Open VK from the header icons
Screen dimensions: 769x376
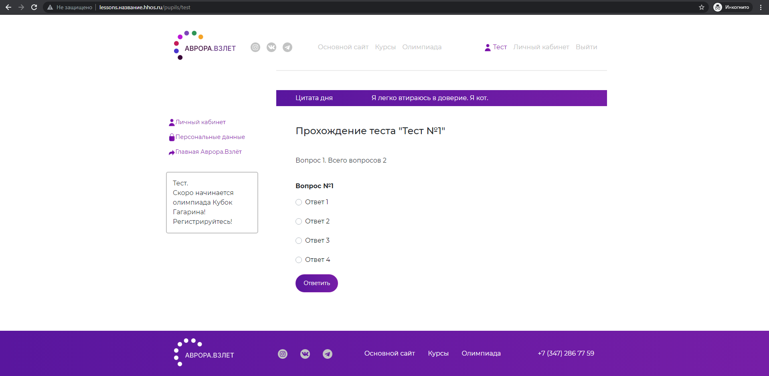pos(271,47)
